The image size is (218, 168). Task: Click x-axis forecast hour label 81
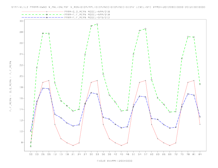[x=194, y=154]
